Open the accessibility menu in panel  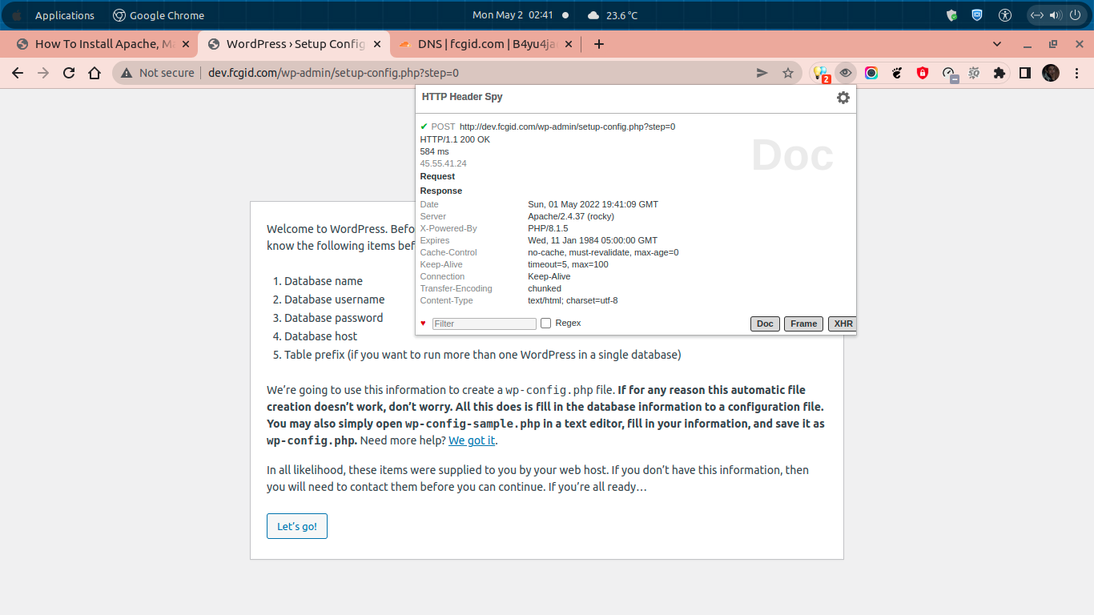tap(1005, 15)
